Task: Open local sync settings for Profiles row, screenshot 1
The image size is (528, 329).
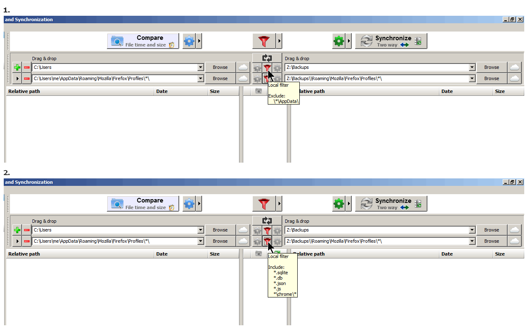Action: pyautogui.click(x=277, y=78)
